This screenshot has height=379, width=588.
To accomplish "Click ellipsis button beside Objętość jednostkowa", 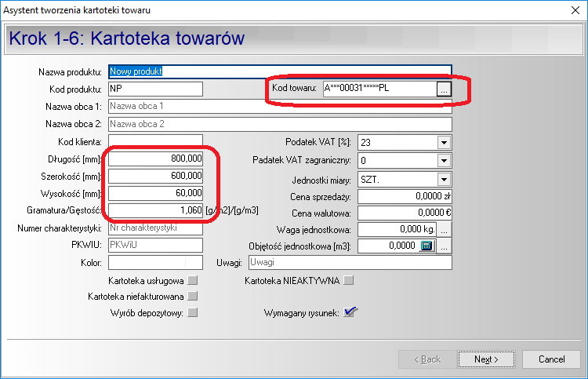I will (x=444, y=246).
